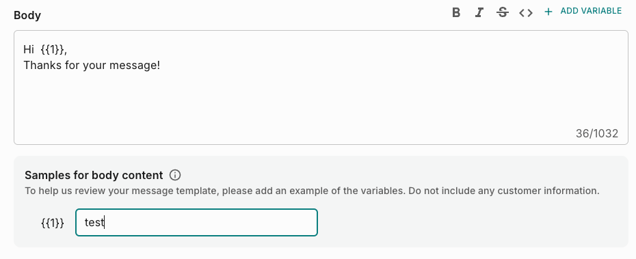Click the 36/1032 character counter
Image resolution: width=636 pixels, height=259 pixels.
pyautogui.click(x=596, y=133)
